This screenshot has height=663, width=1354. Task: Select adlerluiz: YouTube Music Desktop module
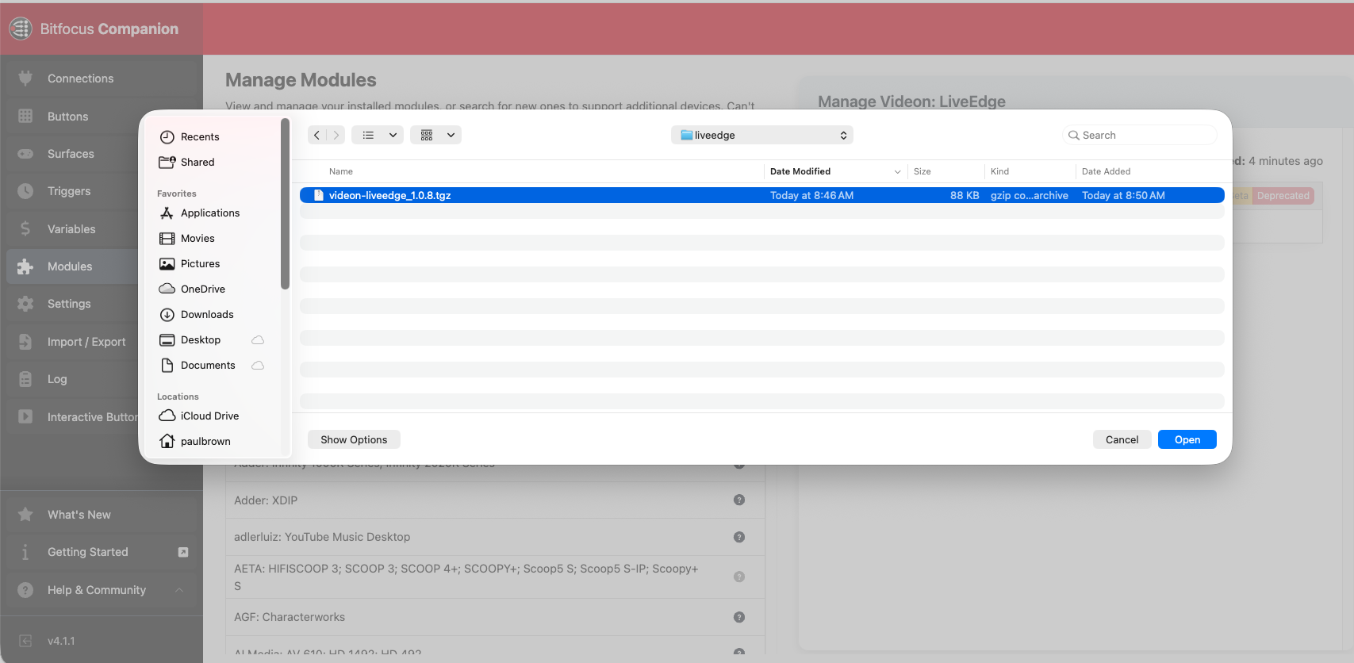click(x=495, y=537)
